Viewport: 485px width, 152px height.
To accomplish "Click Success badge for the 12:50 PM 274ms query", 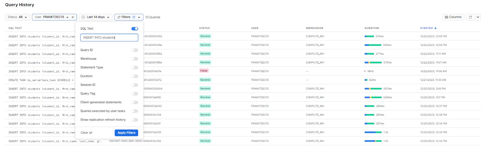I will (x=205, y=36).
